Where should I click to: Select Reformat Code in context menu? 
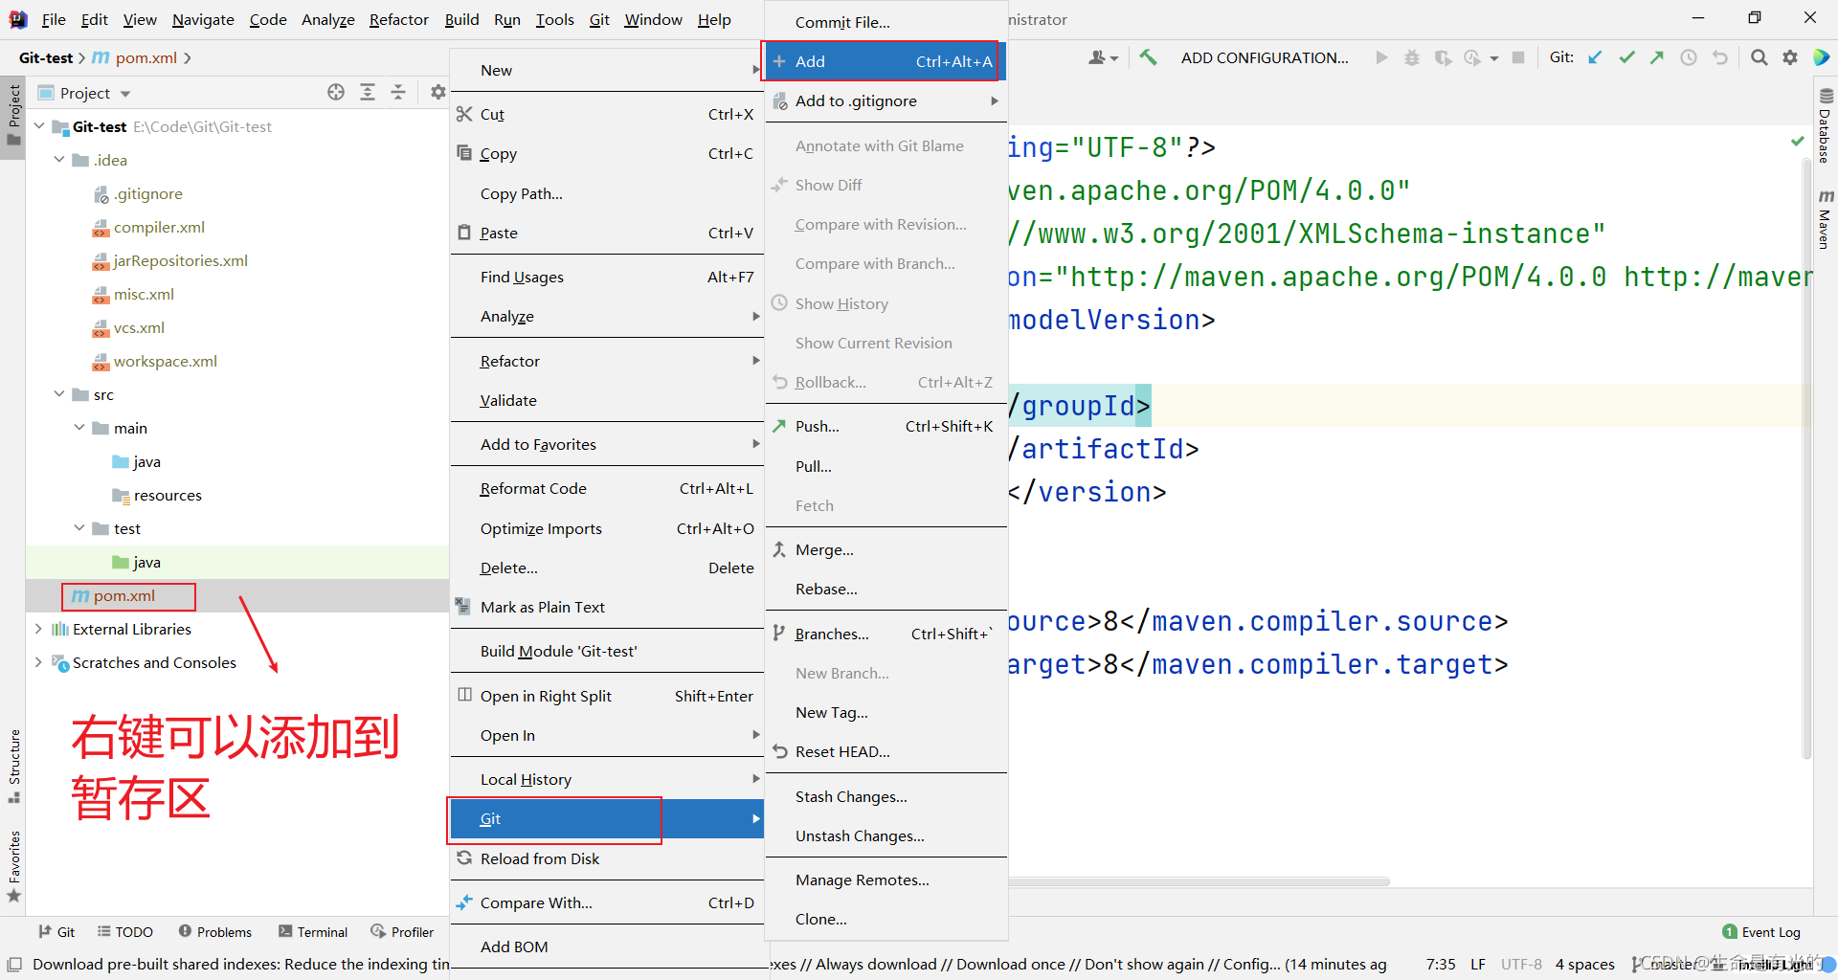click(x=607, y=488)
